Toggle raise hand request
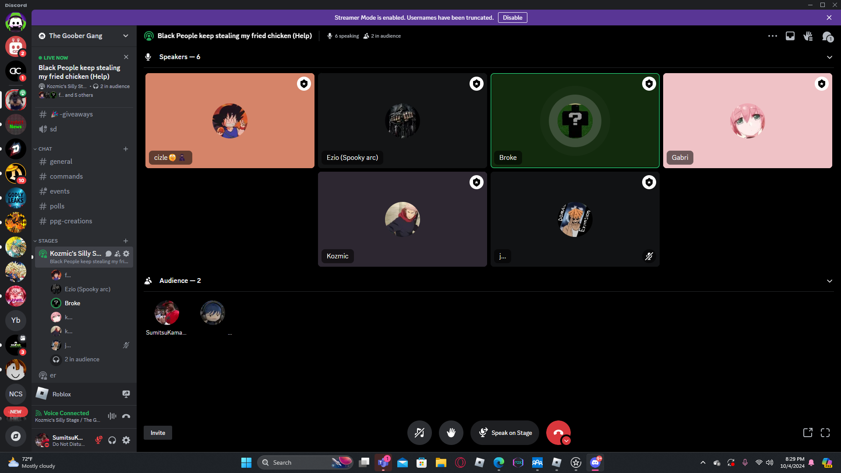 pyautogui.click(x=451, y=433)
